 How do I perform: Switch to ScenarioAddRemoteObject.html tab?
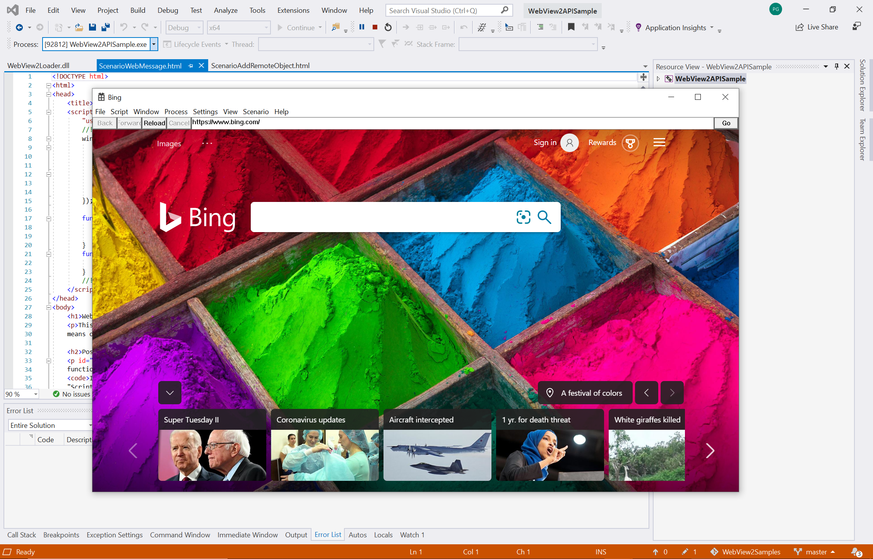point(261,65)
